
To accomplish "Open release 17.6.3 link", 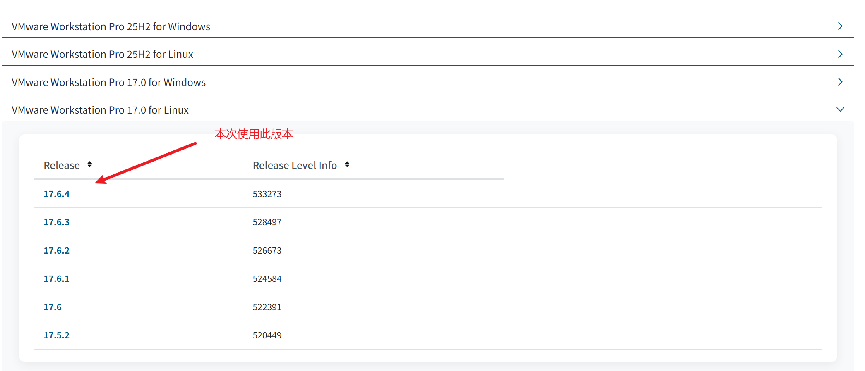I will 57,222.
